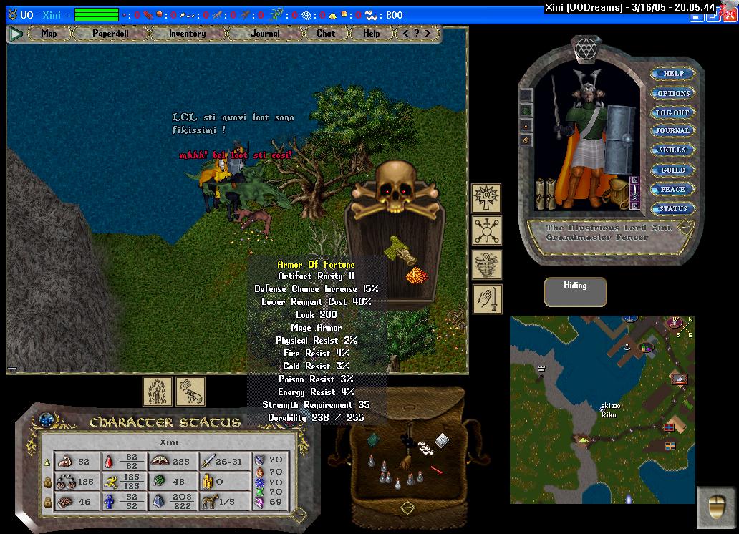Toggle the intelligence stat padlock
Screen dimensions: 739x534
47,503
